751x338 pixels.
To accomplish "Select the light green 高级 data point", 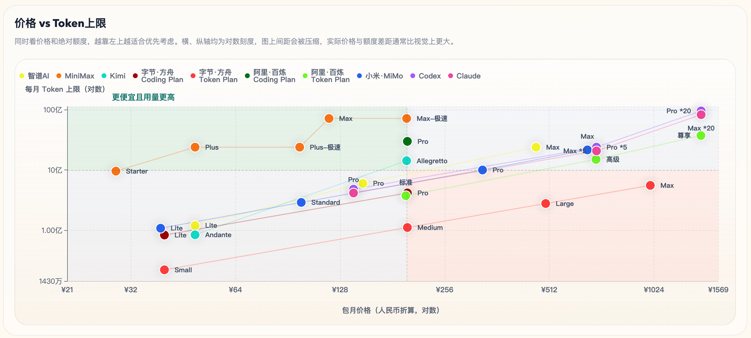I will click(596, 159).
